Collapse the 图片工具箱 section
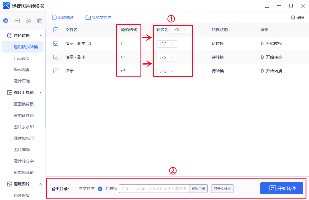309x200 pixels. pyautogui.click(x=40, y=93)
